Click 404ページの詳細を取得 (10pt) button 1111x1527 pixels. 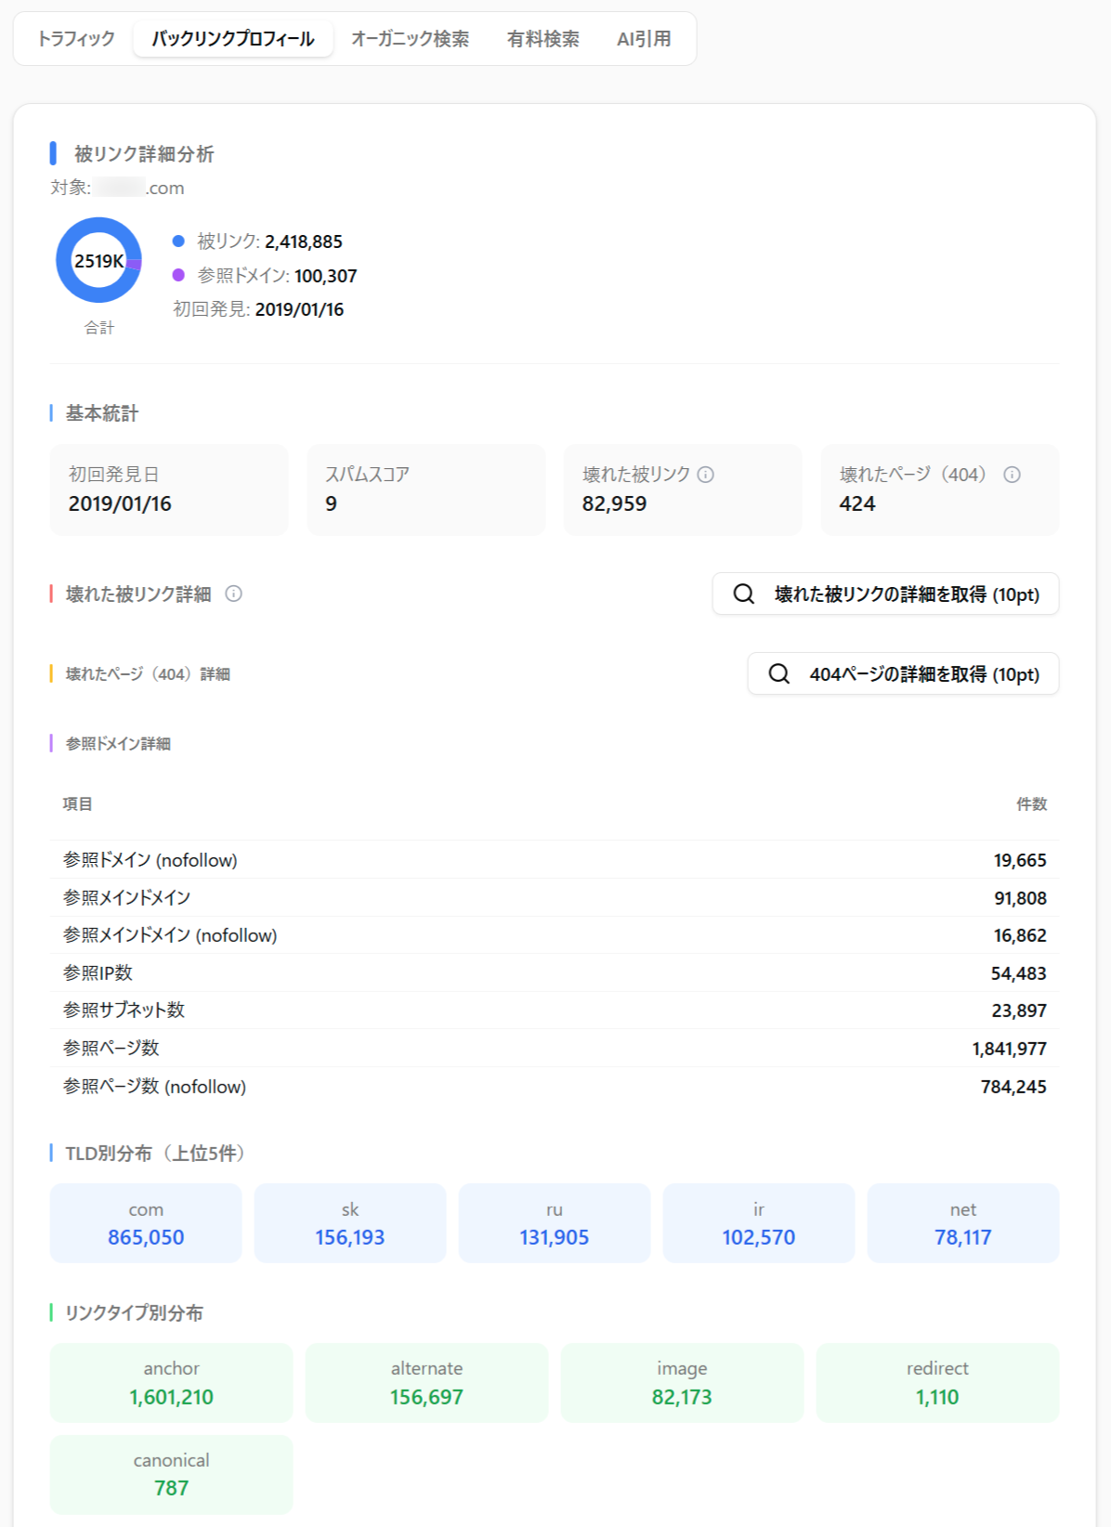[x=903, y=673]
